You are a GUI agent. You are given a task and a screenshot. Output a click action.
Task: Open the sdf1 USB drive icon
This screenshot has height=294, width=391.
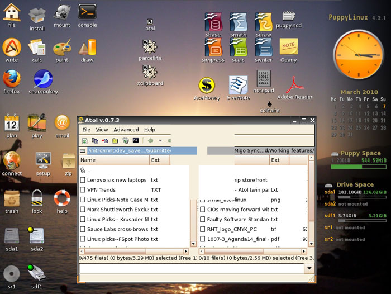tap(37, 277)
